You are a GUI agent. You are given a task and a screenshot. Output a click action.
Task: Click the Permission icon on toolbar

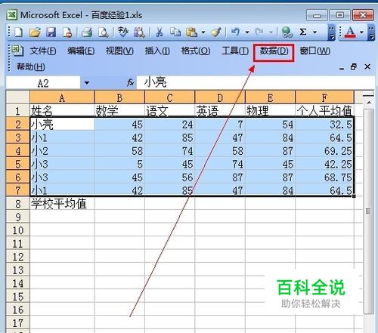(67, 32)
